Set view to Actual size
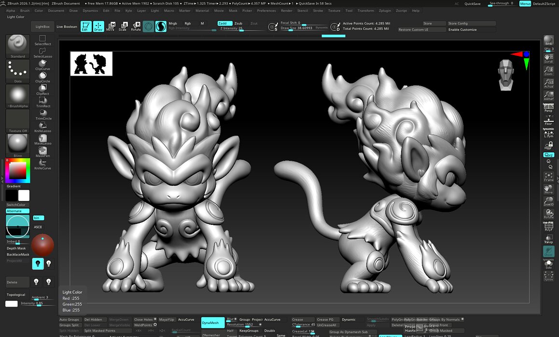The image size is (559, 337). 548,84
